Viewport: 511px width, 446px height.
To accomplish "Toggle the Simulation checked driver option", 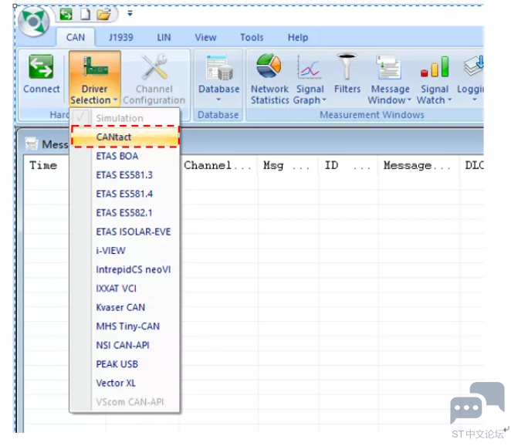I will pyautogui.click(x=125, y=118).
